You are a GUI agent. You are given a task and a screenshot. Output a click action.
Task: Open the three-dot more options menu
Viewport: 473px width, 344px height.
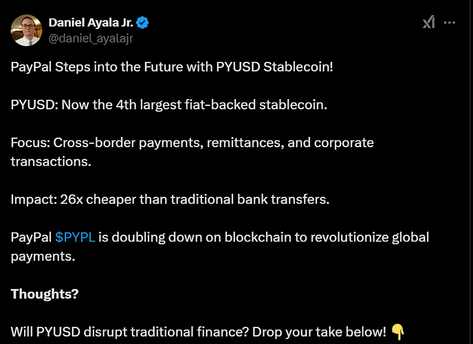pyautogui.click(x=450, y=23)
